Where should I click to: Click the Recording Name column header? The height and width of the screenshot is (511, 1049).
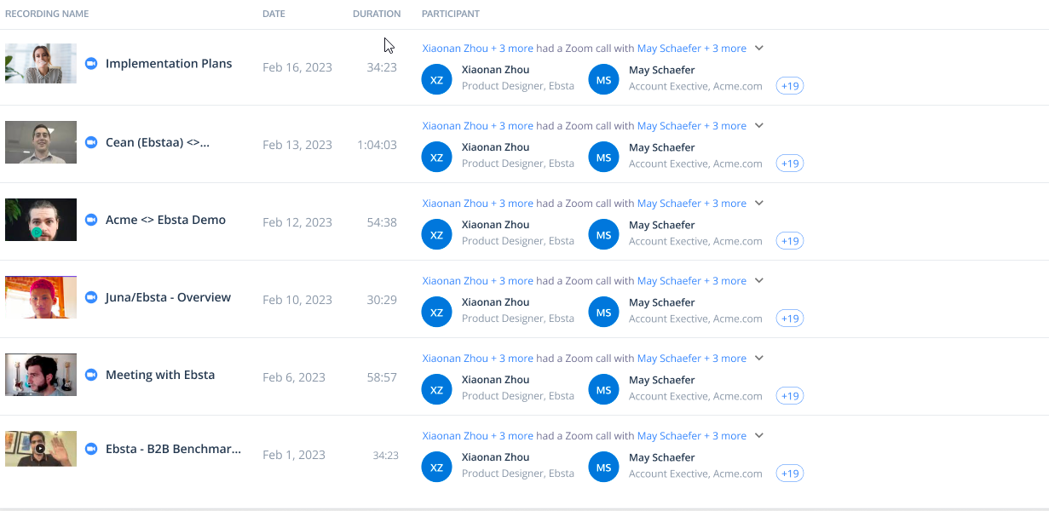[47, 14]
